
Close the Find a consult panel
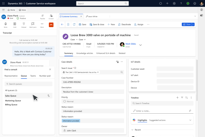tap(50, 69)
